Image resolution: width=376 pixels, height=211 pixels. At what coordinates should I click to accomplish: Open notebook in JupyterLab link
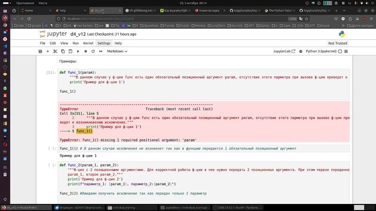[284, 51]
